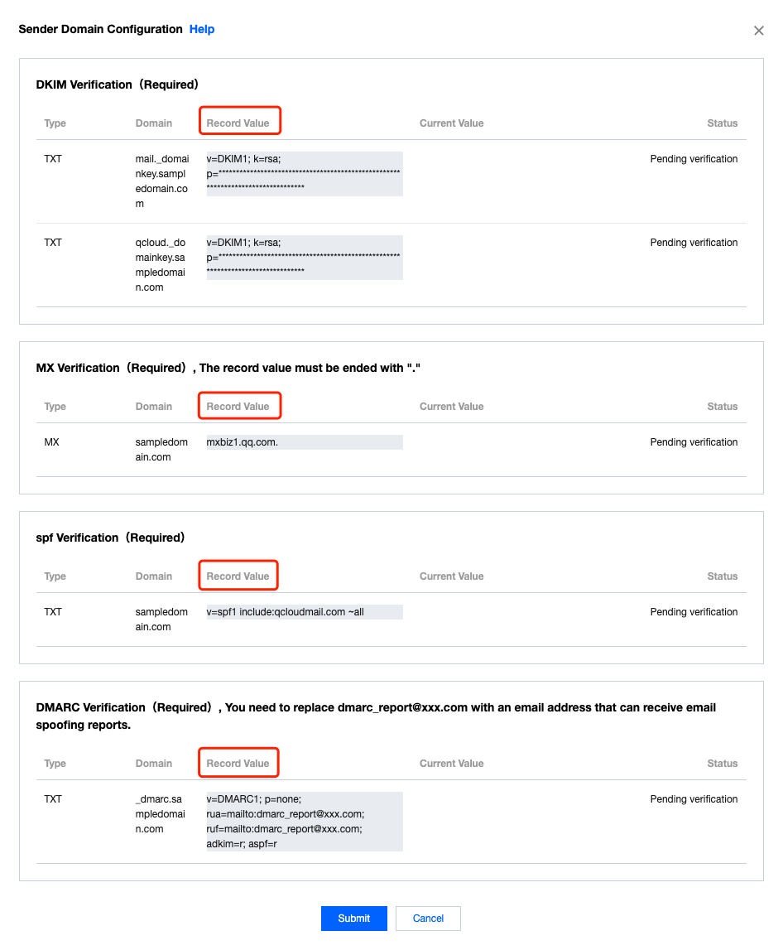783x950 pixels.
Task: Click the v=spf1 include:qcloudmail.com record value
Action: tap(304, 612)
